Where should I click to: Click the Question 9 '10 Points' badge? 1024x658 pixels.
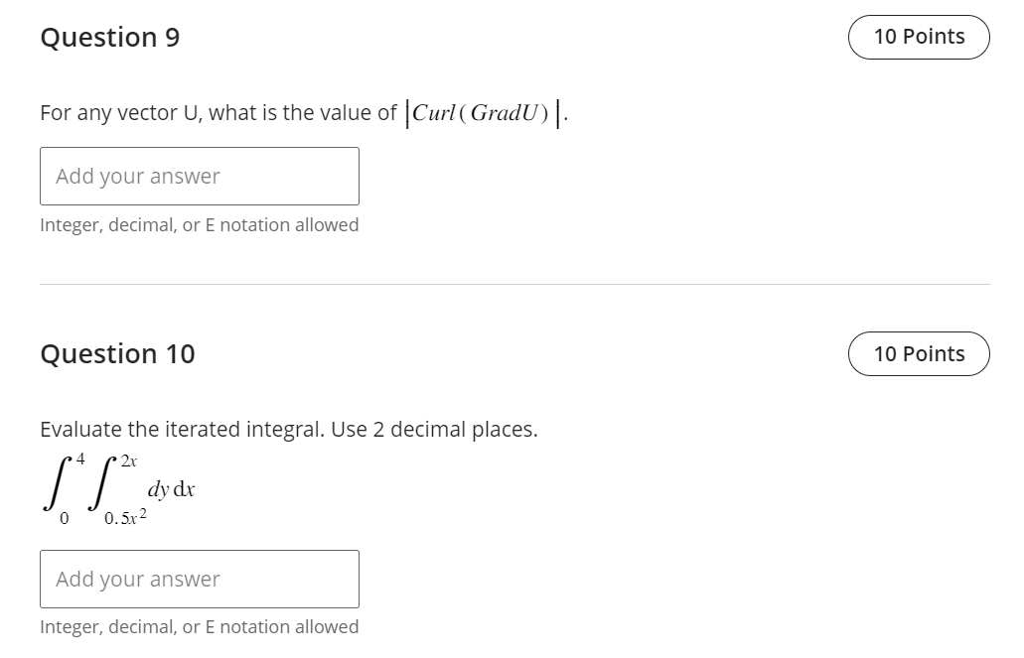pyautogui.click(x=919, y=37)
